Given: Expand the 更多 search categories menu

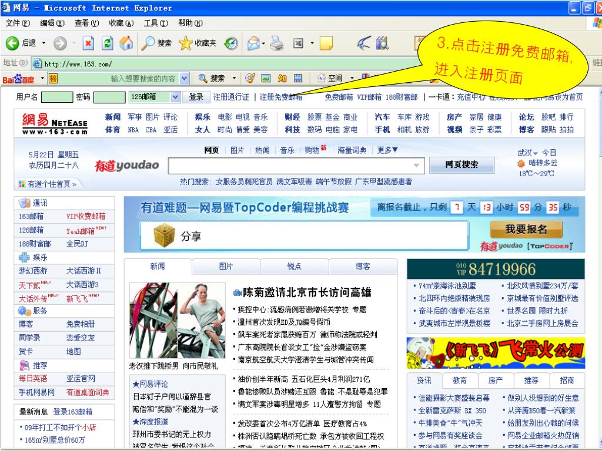Looking at the screenshot, I should [x=387, y=150].
